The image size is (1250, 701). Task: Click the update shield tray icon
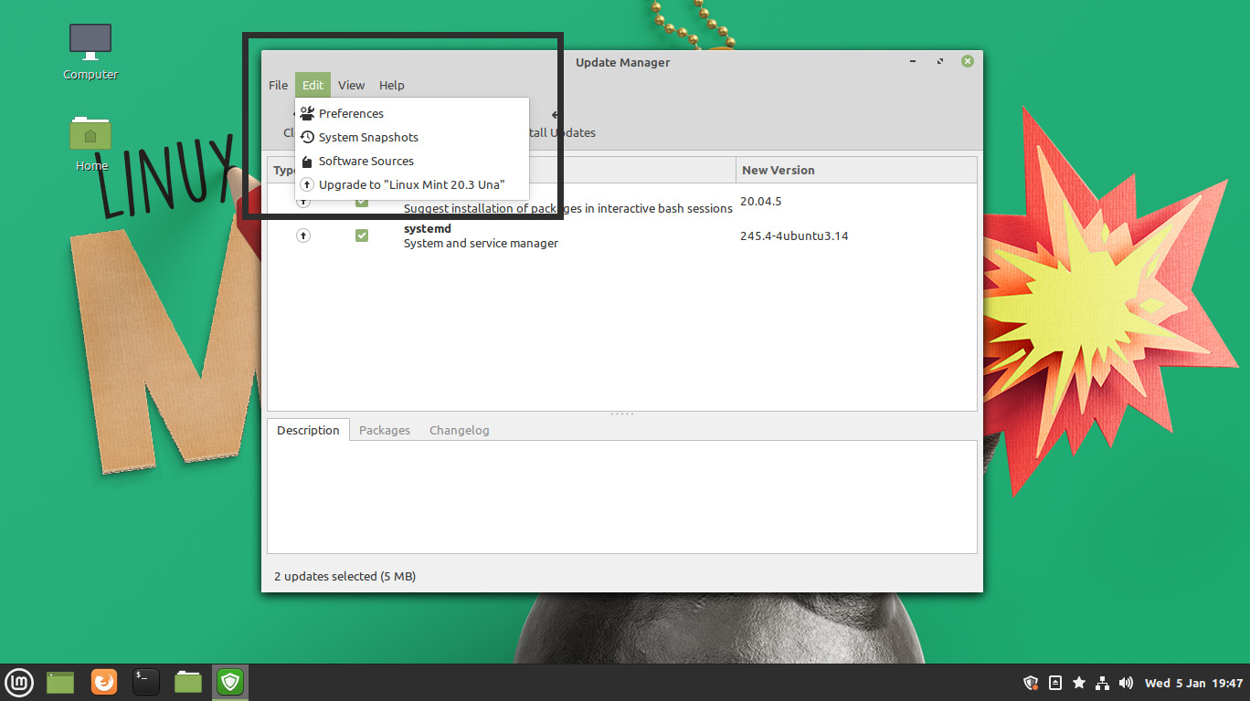1031,683
